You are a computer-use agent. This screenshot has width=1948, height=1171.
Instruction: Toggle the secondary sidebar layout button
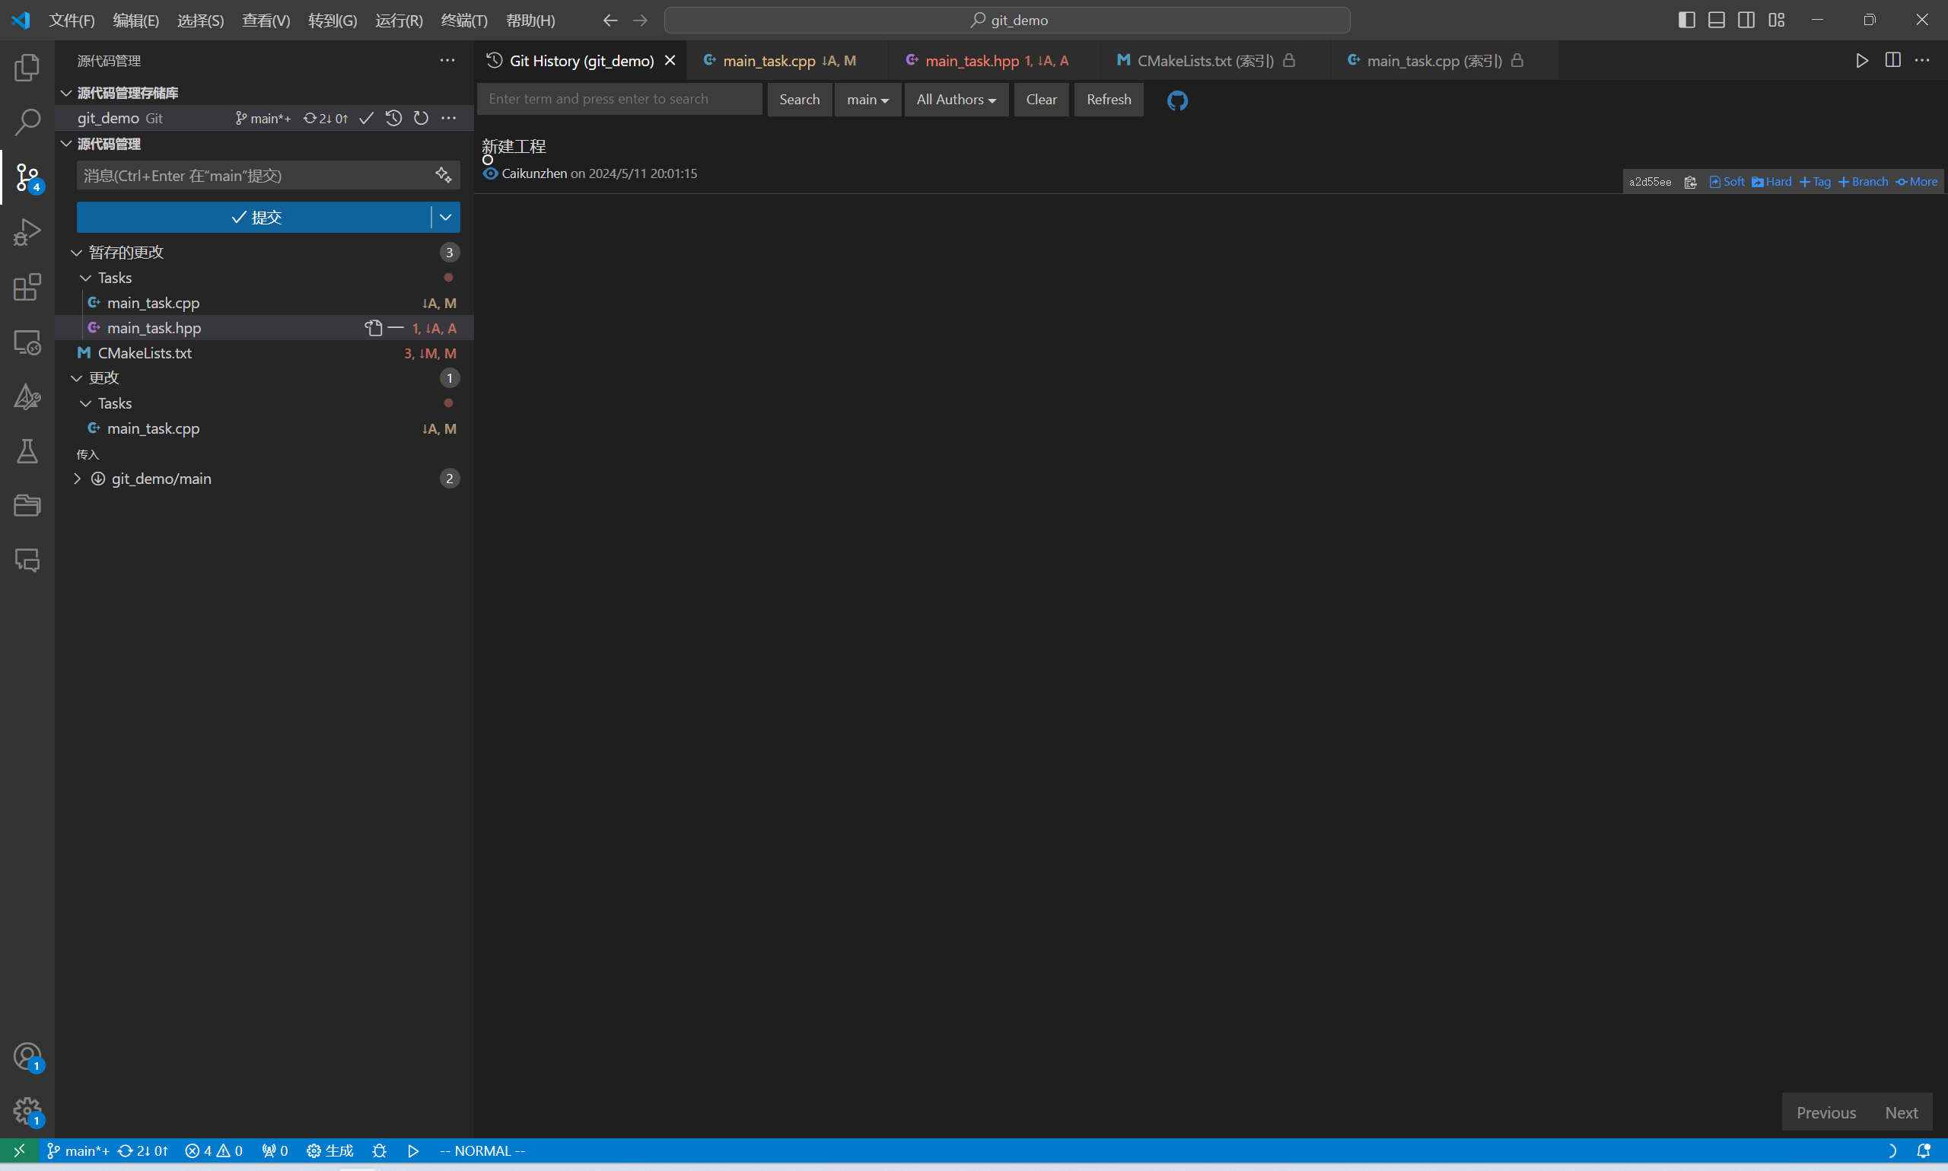(1746, 20)
